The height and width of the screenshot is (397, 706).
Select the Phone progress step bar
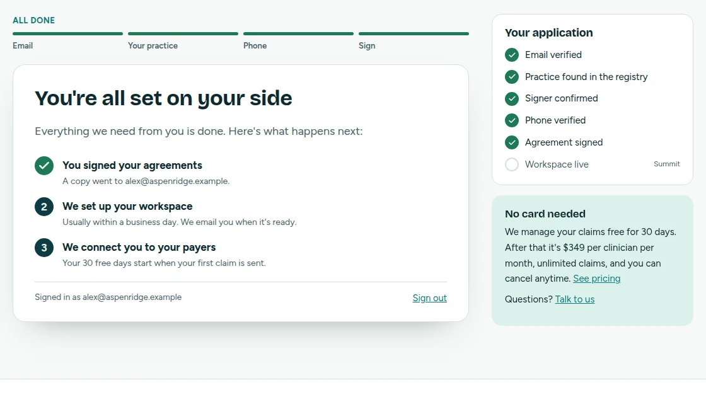point(299,34)
